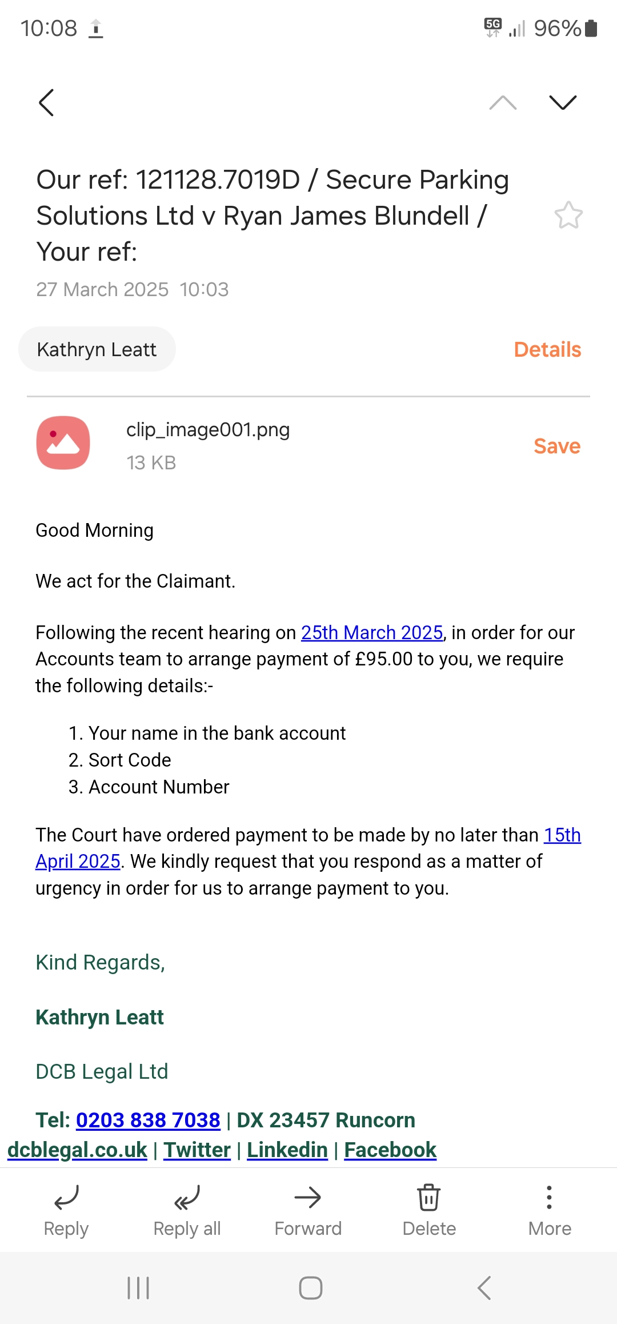
Task: Open the Facebook link in signature
Action: [x=390, y=1150]
